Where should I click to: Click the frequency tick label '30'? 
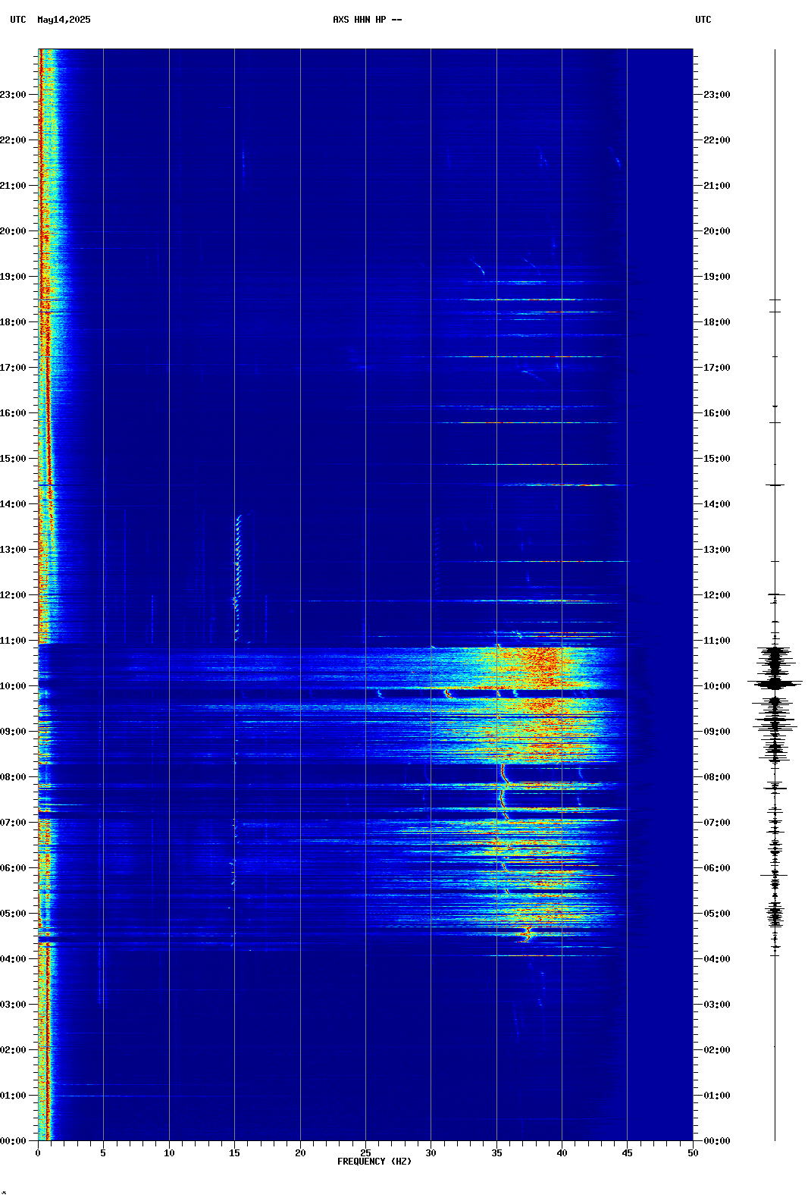pyautogui.click(x=431, y=1153)
